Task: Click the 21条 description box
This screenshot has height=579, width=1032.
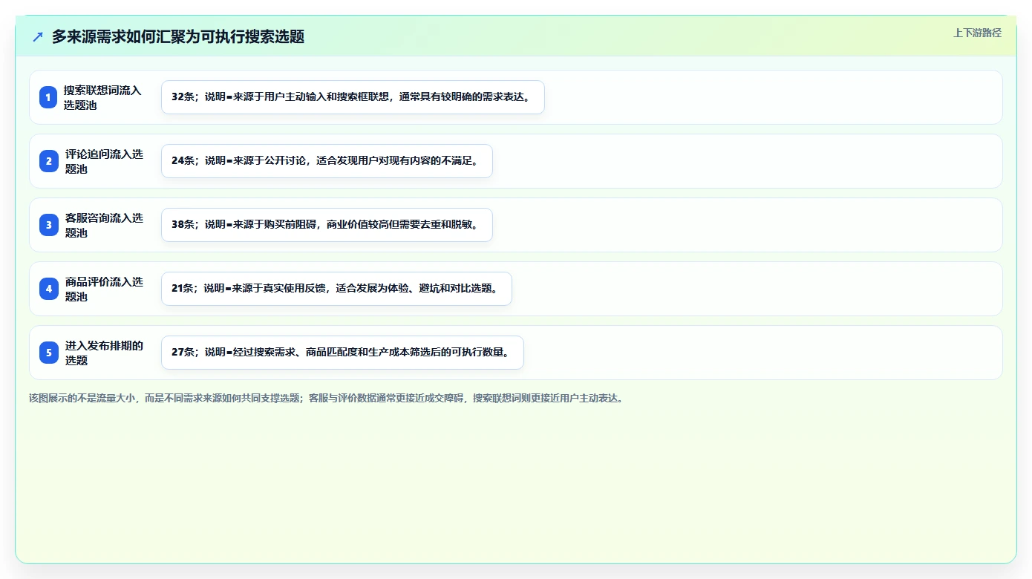Action: (x=336, y=289)
